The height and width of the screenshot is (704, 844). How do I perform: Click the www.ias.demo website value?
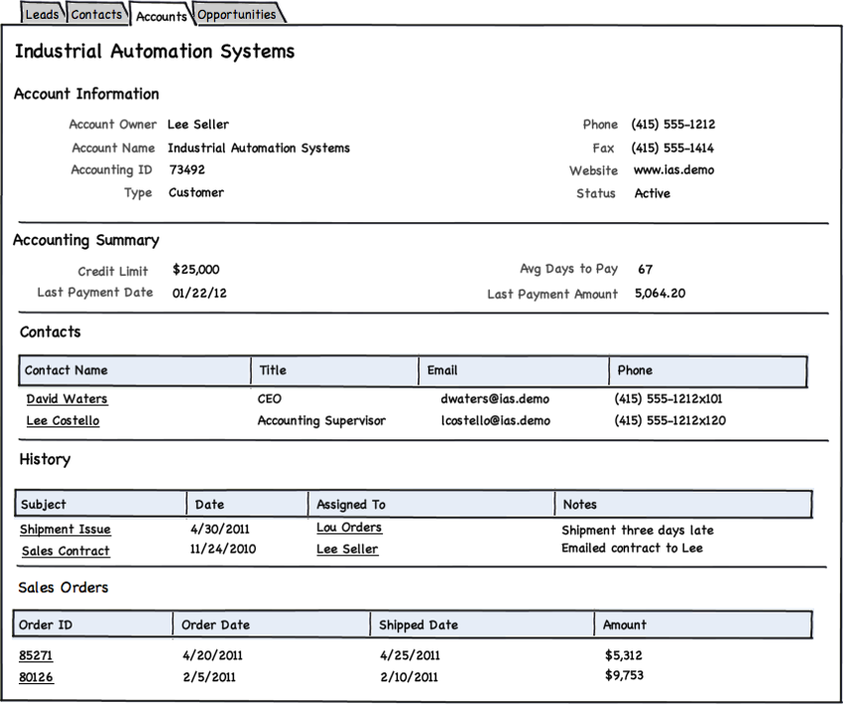pyautogui.click(x=673, y=170)
